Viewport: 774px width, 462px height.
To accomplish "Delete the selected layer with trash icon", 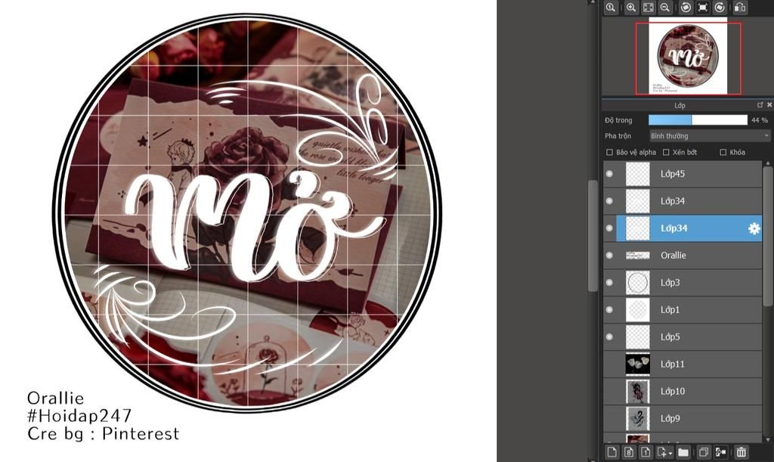I will [741, 451].
